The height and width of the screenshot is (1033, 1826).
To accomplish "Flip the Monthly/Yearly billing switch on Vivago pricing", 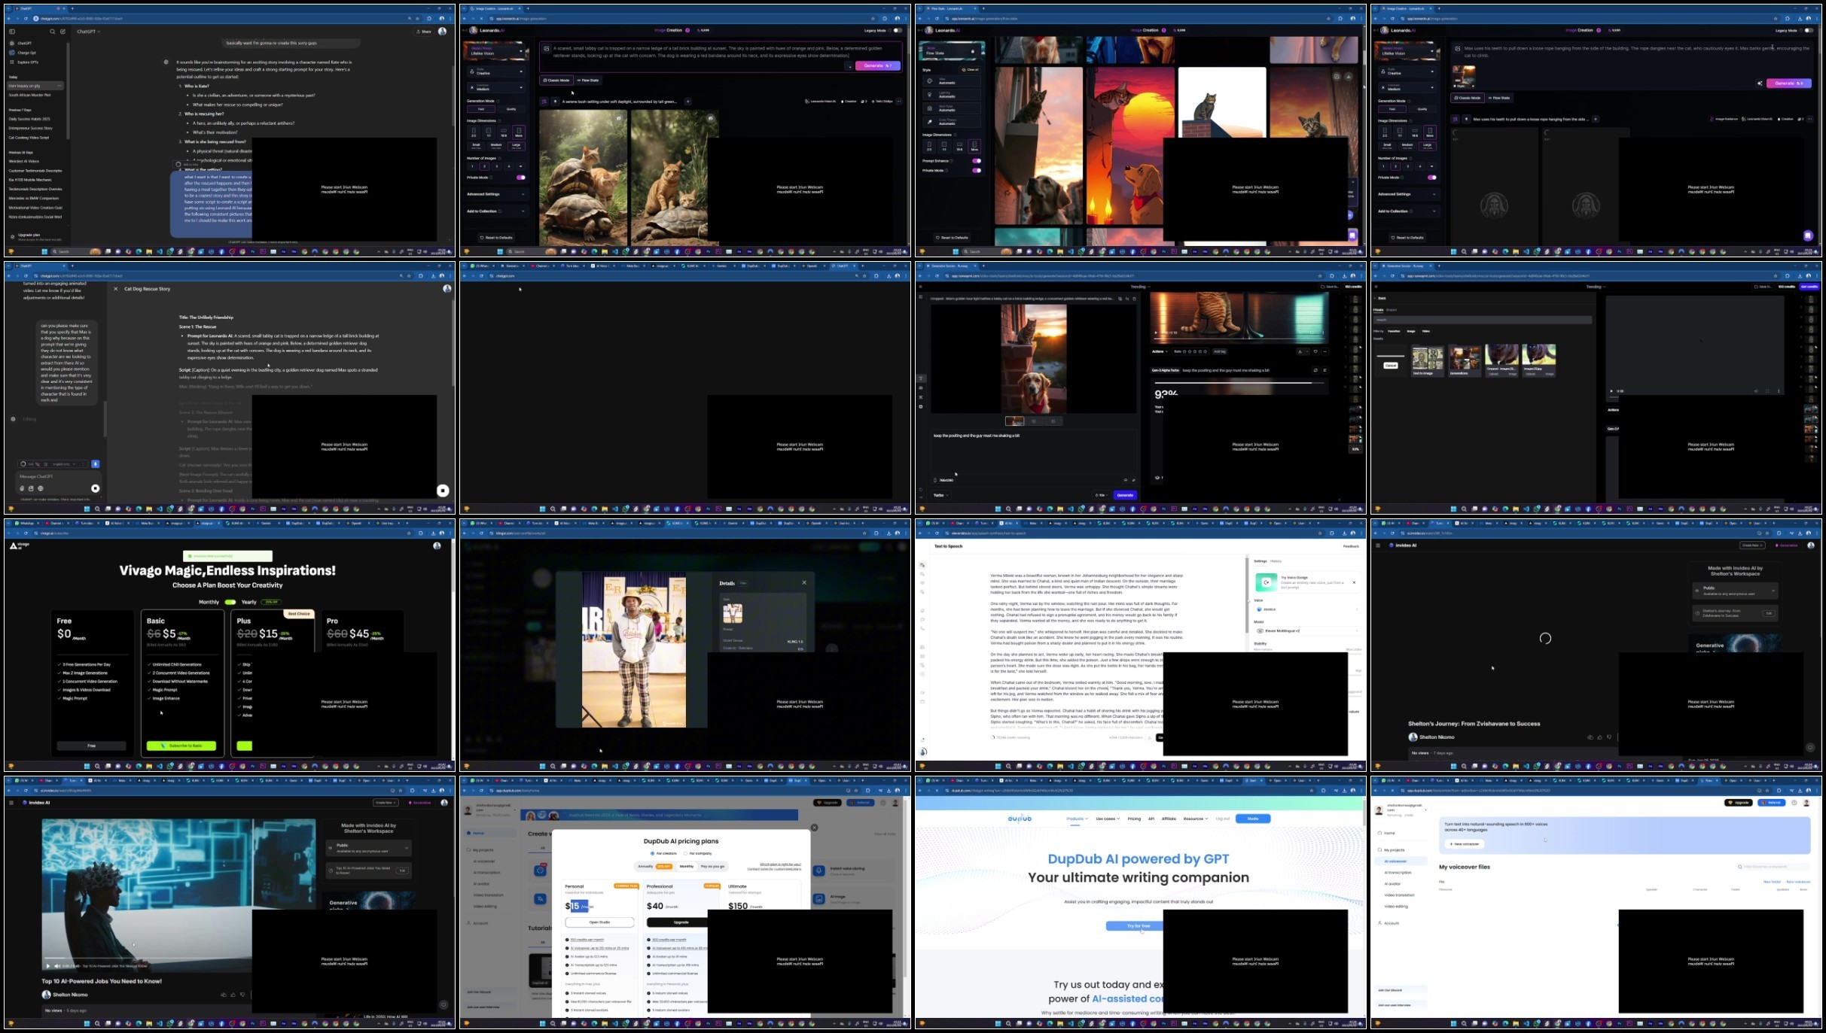I will 230,602.
